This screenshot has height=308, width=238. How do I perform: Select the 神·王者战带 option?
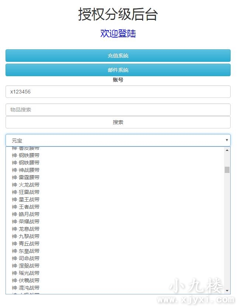tap(26, 207)
